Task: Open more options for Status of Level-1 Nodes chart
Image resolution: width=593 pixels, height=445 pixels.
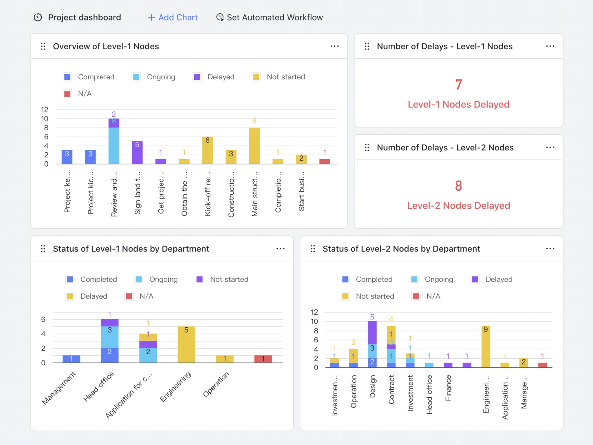Action: click(x=280, y=249)
